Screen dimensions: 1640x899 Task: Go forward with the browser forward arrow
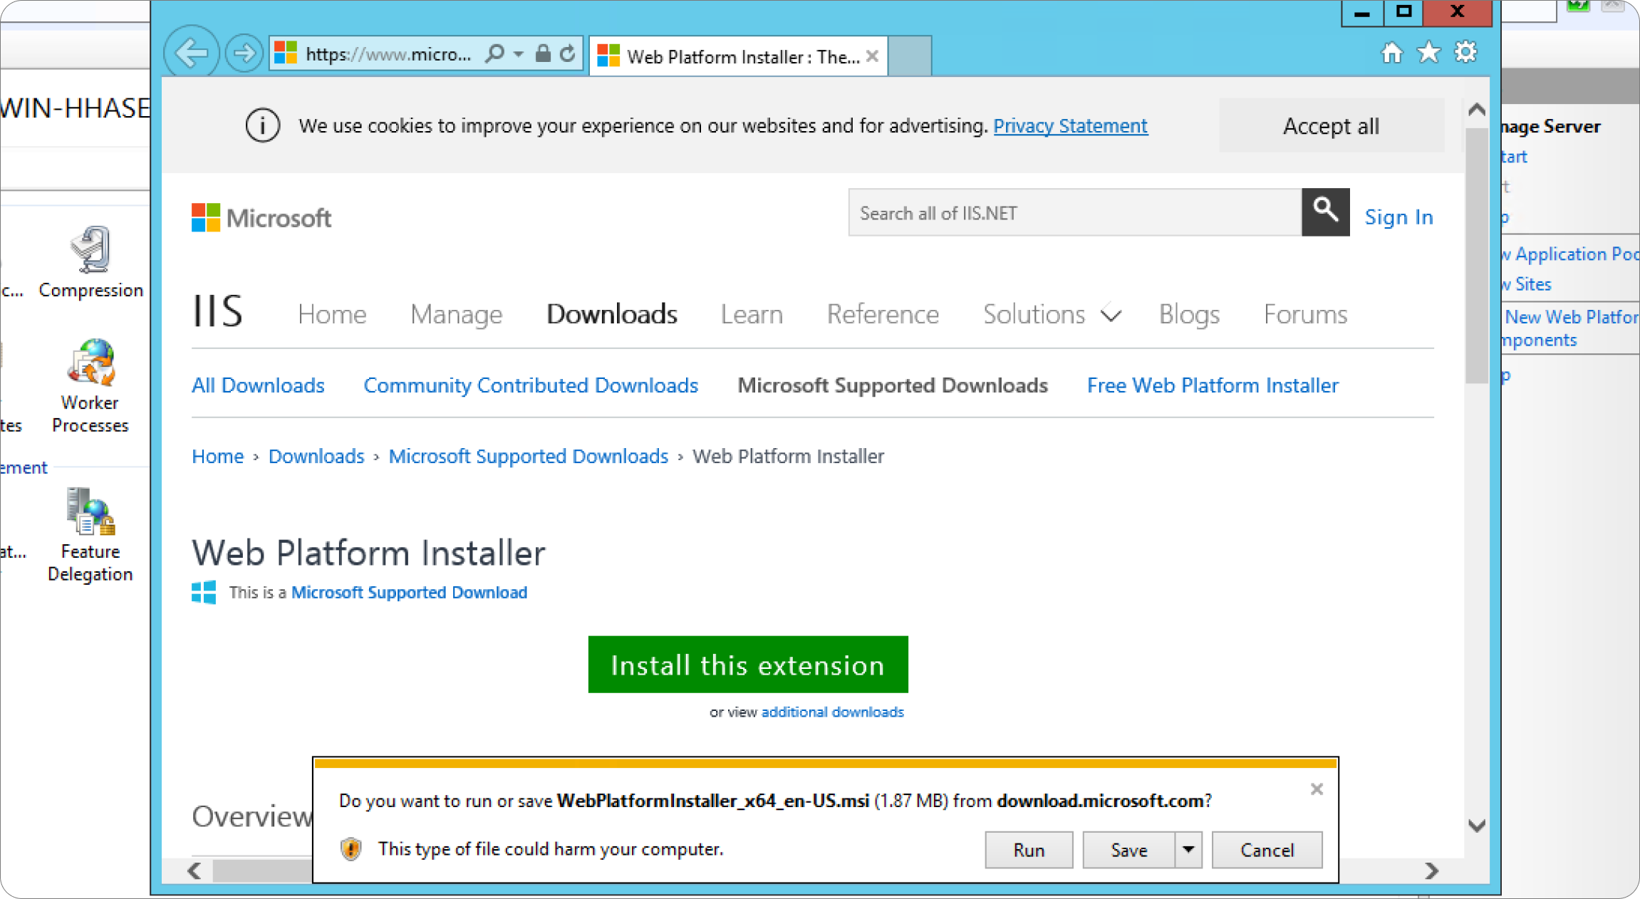[244, 53]
